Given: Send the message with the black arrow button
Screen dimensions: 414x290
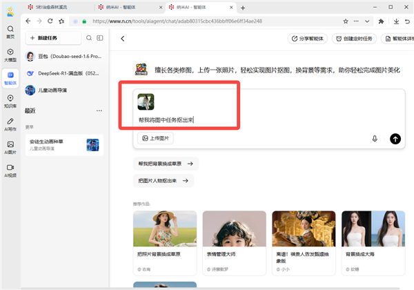Looking at the screenshot, I should tap(395, 139).
